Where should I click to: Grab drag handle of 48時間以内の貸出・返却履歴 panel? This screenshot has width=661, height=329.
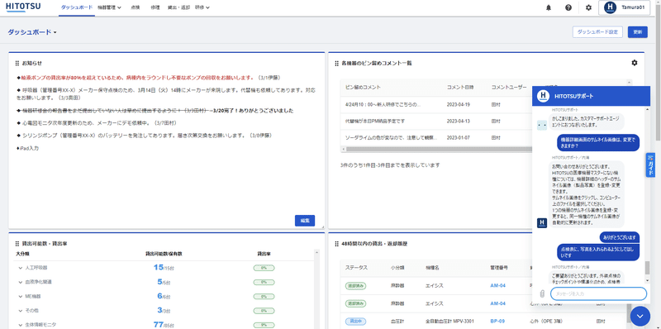337,243
